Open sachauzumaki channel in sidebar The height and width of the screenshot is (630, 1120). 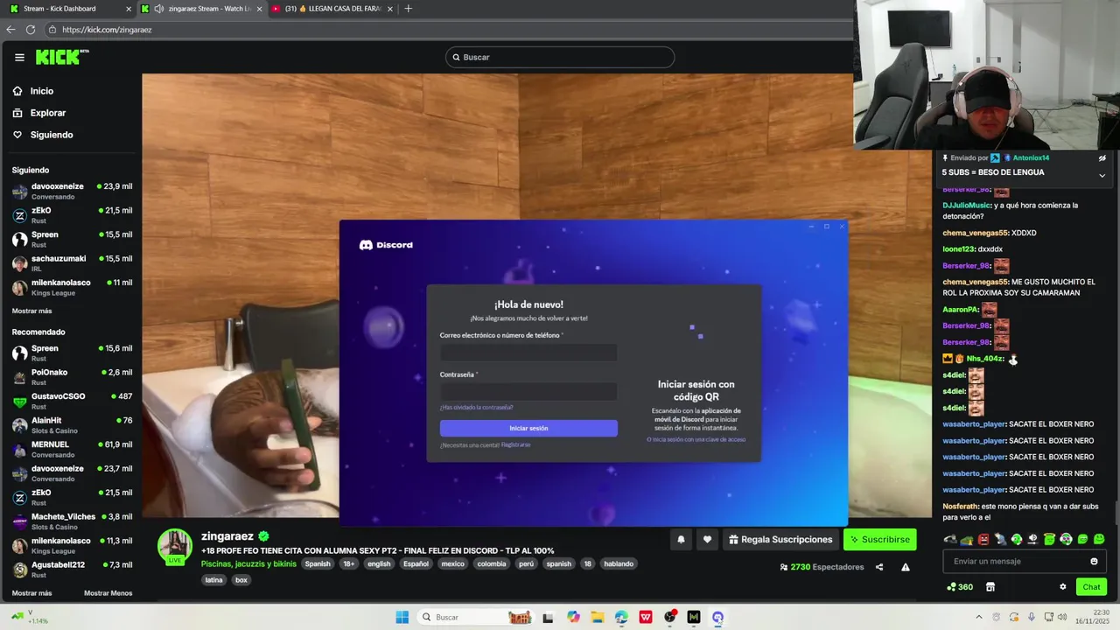point(72,262)
